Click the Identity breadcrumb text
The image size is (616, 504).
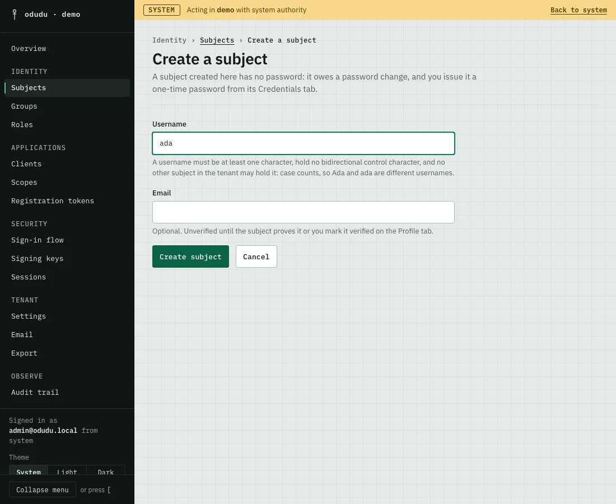(x=169, y=40)
